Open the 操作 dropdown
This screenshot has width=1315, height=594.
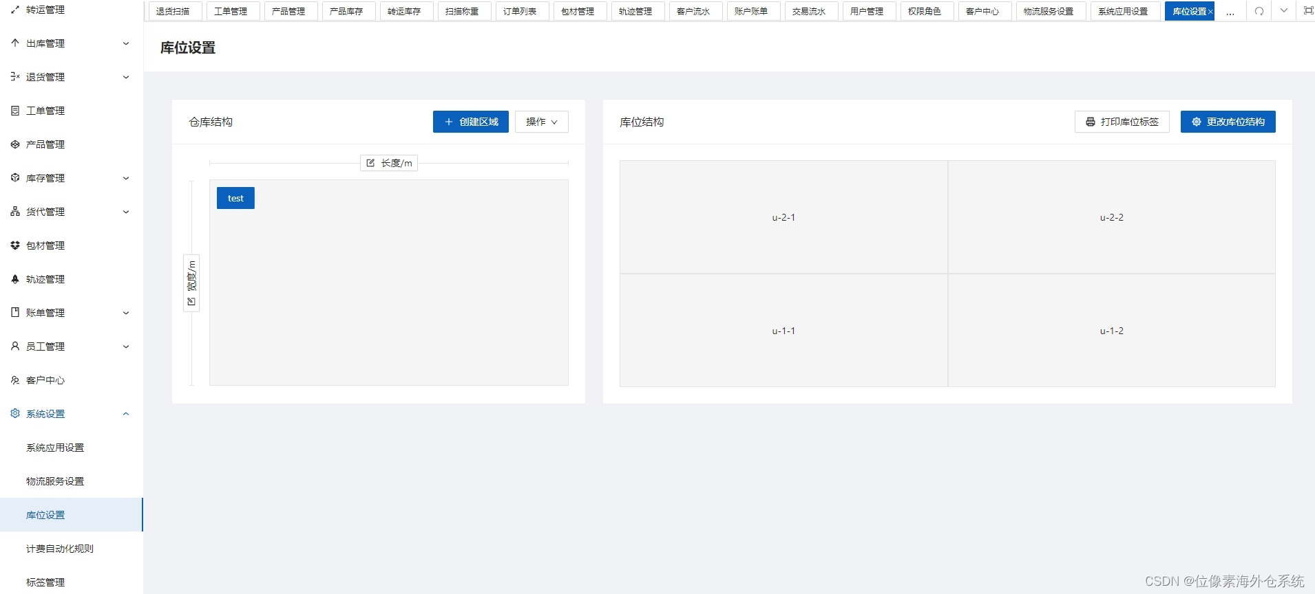(x=542, y=122)
